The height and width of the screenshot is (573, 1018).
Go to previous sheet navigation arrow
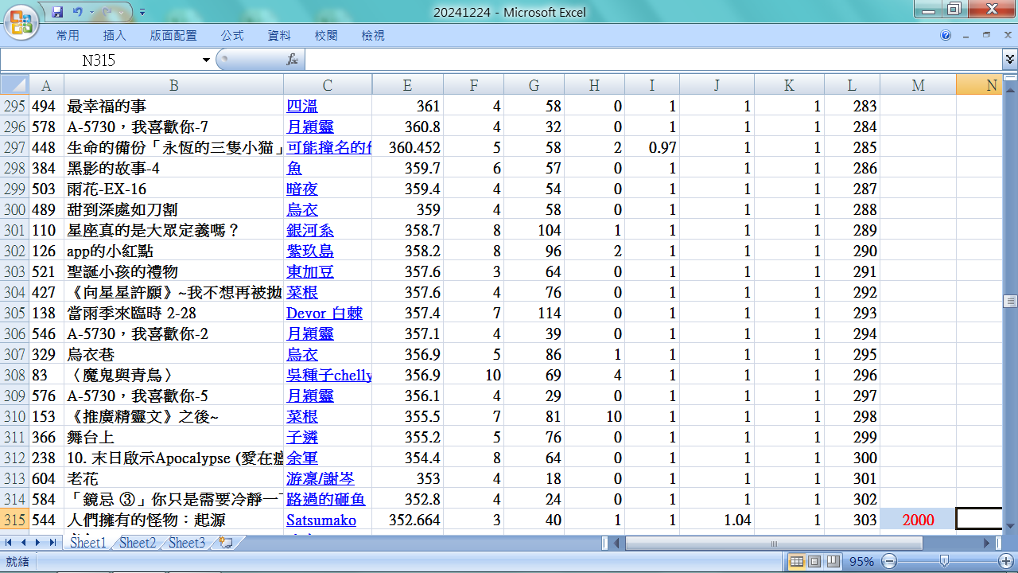(23, 543)
